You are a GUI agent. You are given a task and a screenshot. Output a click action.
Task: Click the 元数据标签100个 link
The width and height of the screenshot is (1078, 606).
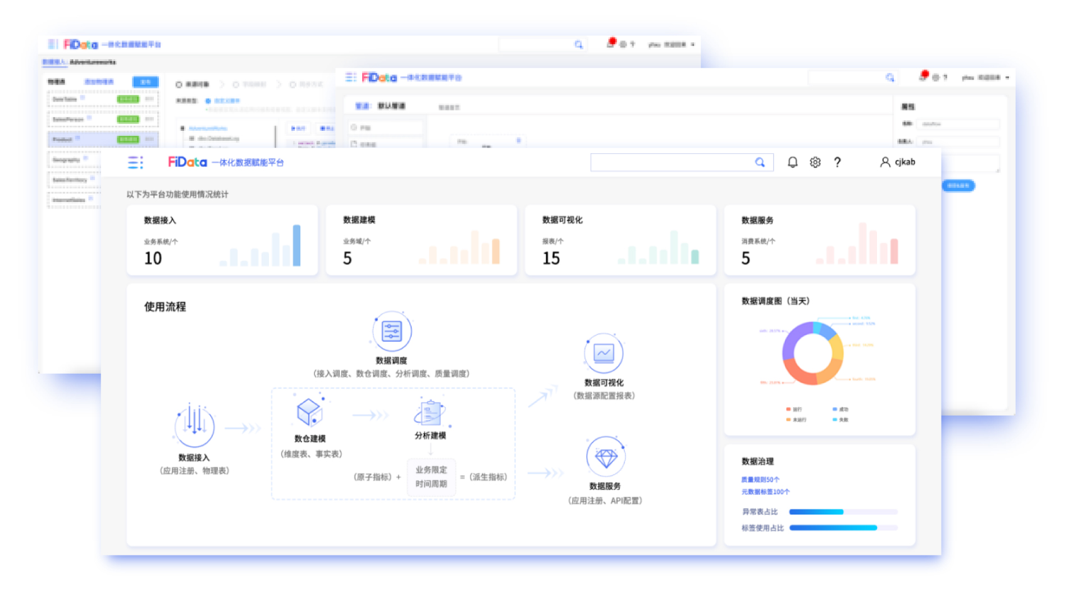tap(765, 492)
